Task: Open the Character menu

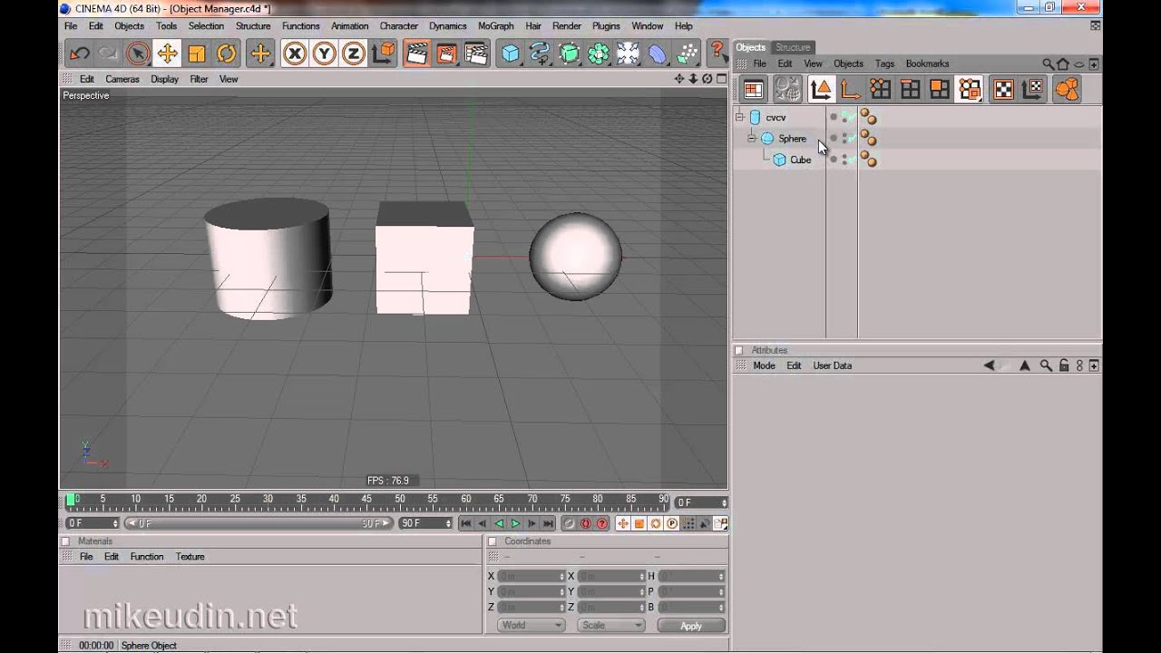Action: tap(399, 26)
